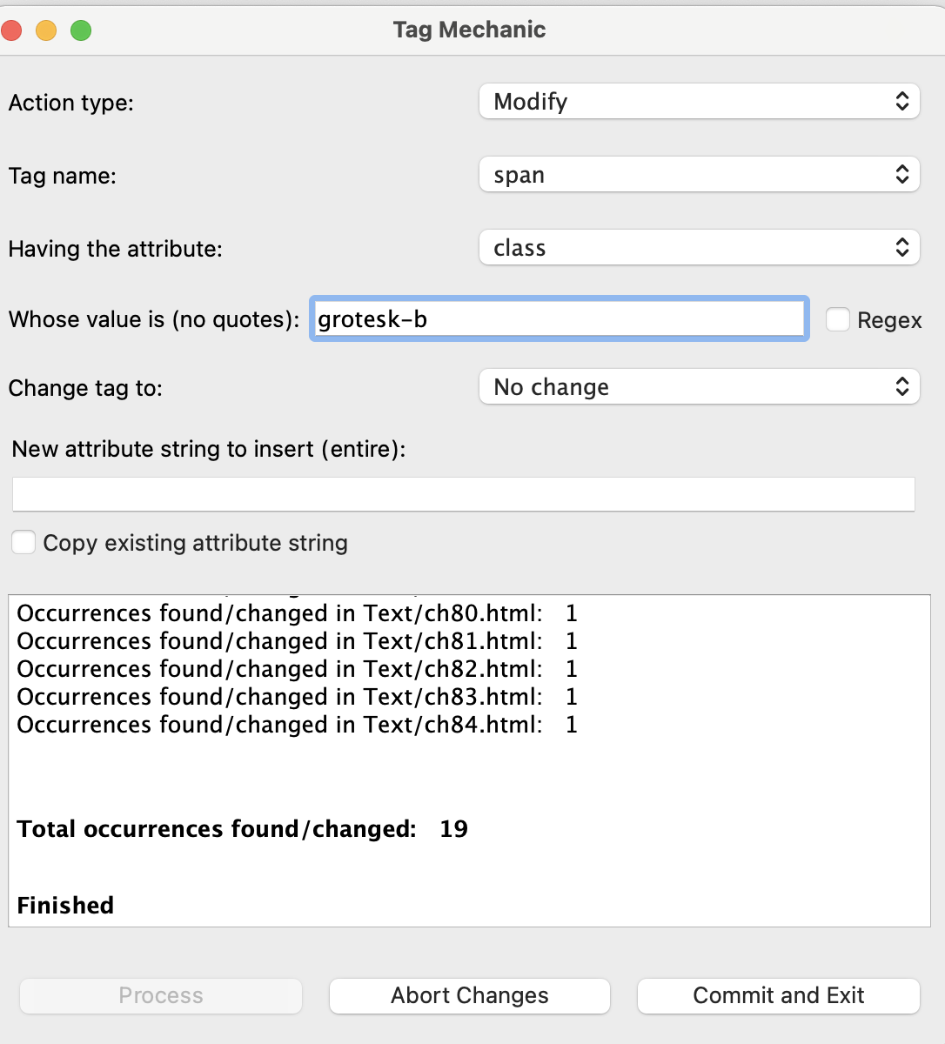
Task: Minimize the Tag Mechanic window
Action: [46, 31]
